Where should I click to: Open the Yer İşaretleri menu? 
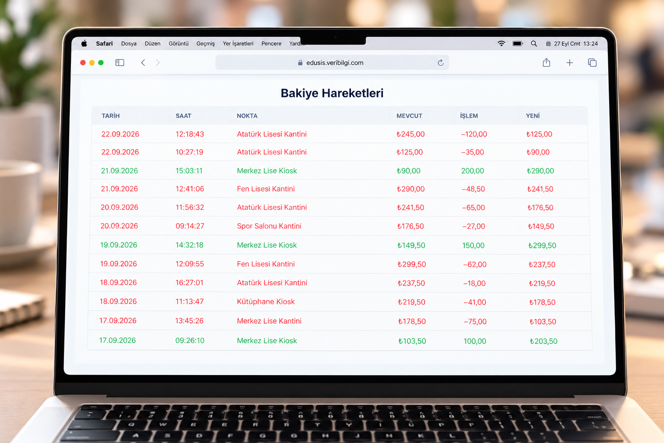tap(238, 44)
